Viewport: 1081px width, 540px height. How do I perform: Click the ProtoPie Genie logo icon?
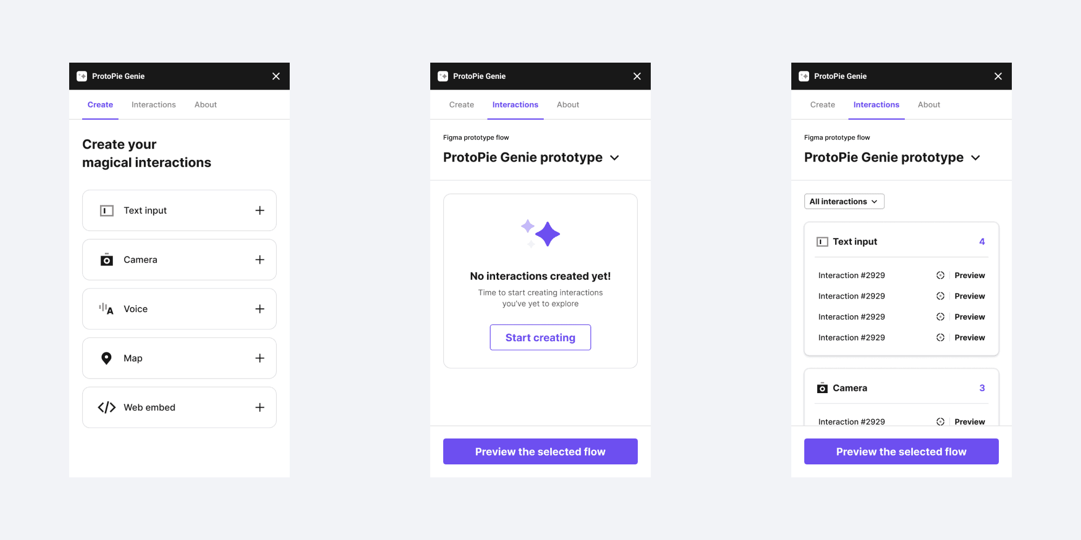pos(82,76)
